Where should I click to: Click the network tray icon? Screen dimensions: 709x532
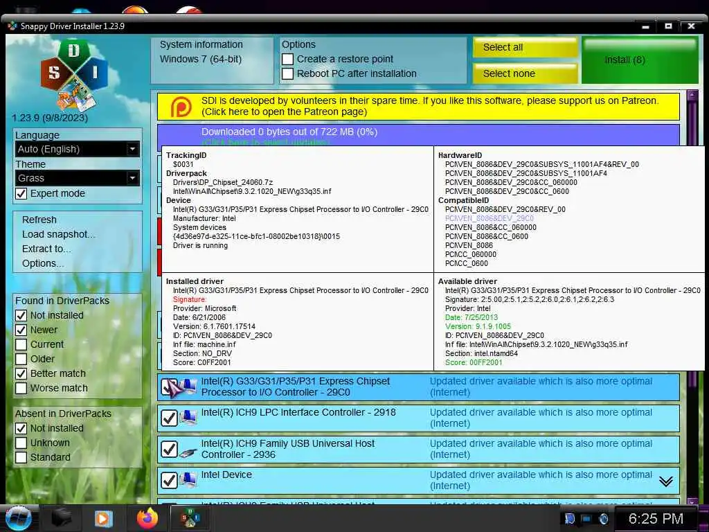(x=586, y=519)
